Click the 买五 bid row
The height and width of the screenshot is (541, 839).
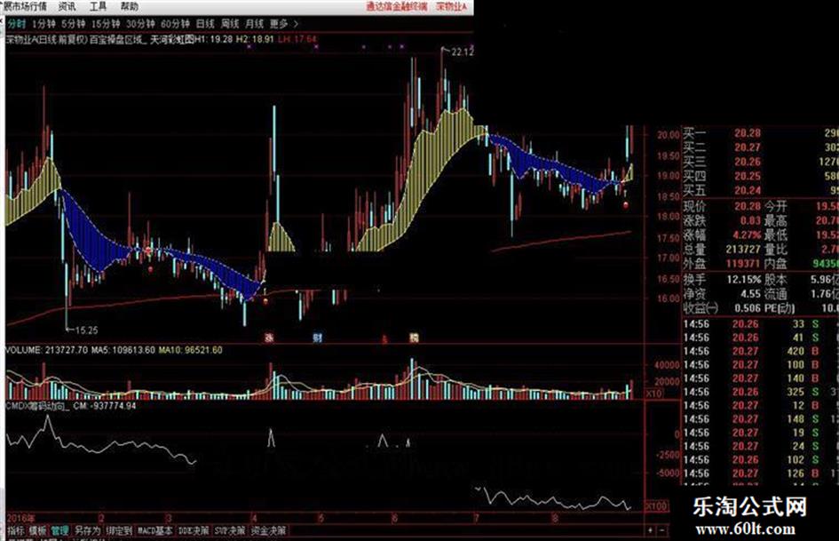coord(760,190)
